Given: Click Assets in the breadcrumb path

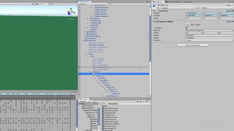Looking at the screenshot, I should 103,104.
